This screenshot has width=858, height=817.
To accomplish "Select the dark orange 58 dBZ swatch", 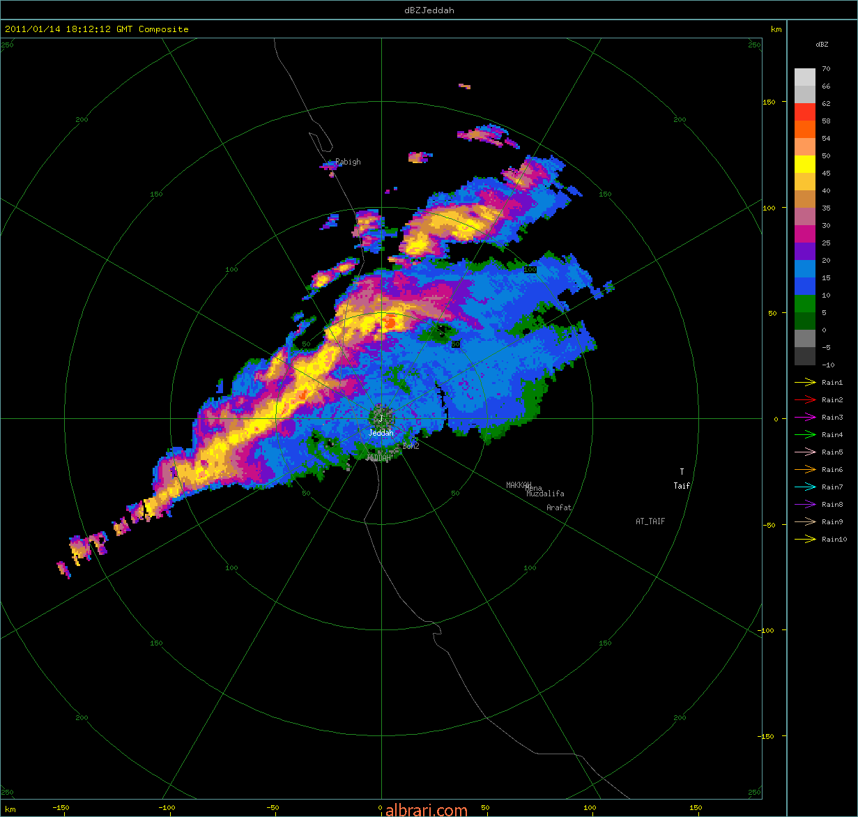I will (805, 129).
